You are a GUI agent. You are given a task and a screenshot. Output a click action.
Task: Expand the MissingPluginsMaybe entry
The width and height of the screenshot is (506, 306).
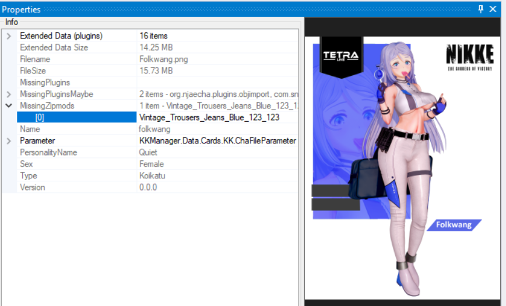(x=9, y=94)
